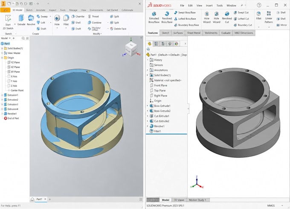Choose Swept Boss/Base in SolidWorks
The height and width of the screenshot is (209, 290).
coord(185,12)
